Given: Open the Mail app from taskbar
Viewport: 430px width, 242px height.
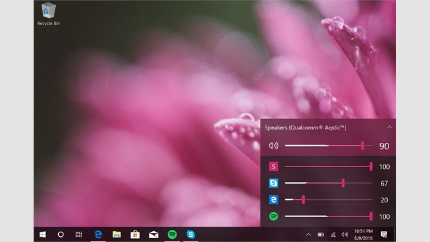Looking at the screenshot, I should pos(154,234).
